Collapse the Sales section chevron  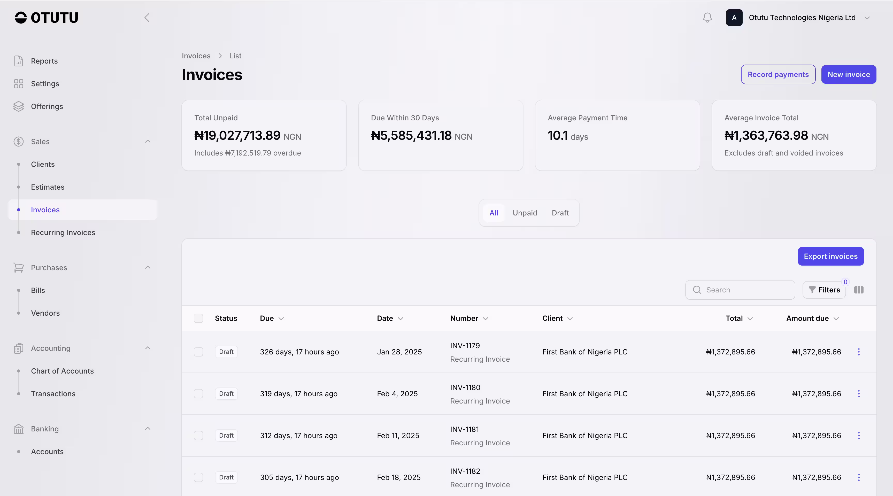coord(148,141)
